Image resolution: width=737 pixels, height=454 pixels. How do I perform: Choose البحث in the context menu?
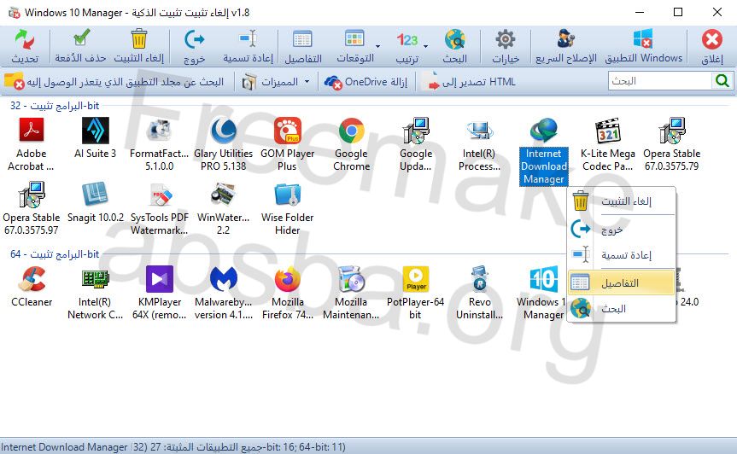tap(622, 308)
